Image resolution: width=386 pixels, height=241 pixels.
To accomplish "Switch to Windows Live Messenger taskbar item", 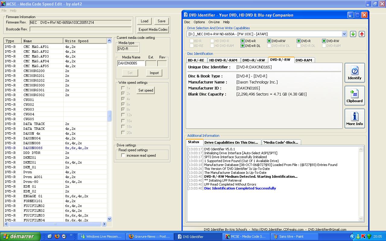I will [101, 236].
